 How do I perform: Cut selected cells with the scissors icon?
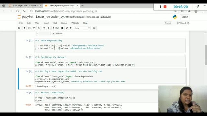click(29, 28)
